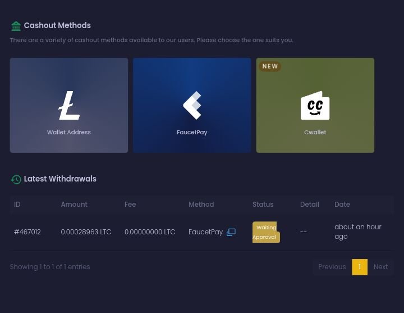The height and width of the screenshot is (313, 404).
Task: Click withdrawal ID #467012
Action: pyautogui.click(x=27, y=232)
